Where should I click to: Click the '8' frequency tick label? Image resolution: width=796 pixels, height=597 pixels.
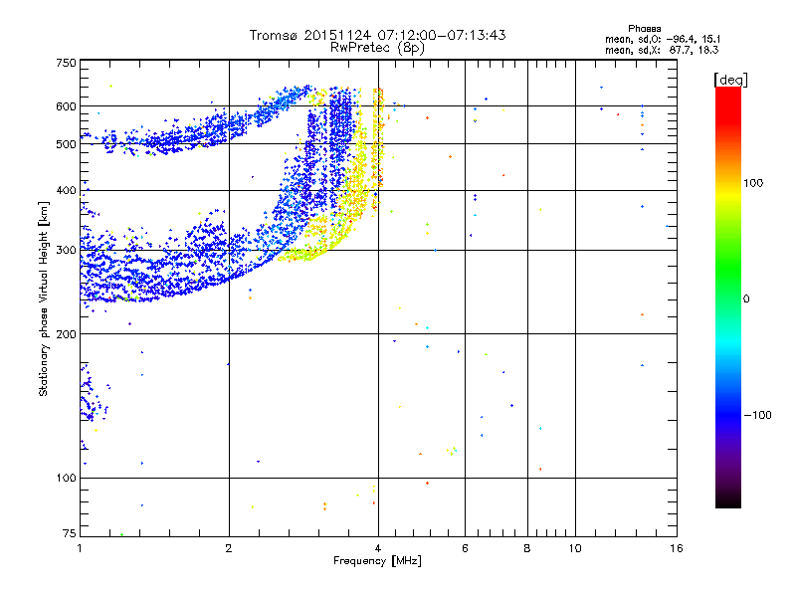pyautogui.click(x=527, y=548)
